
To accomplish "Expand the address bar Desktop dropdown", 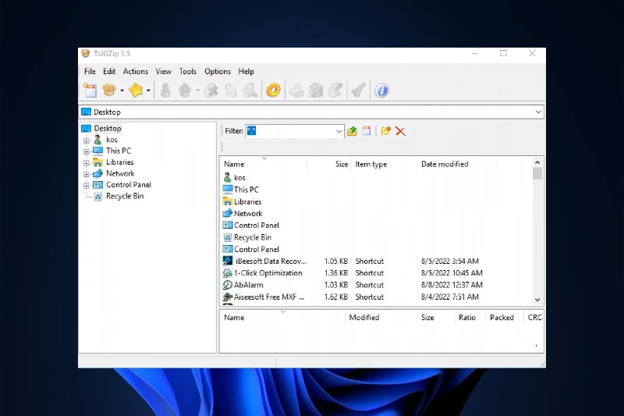I will pos(538,112).
